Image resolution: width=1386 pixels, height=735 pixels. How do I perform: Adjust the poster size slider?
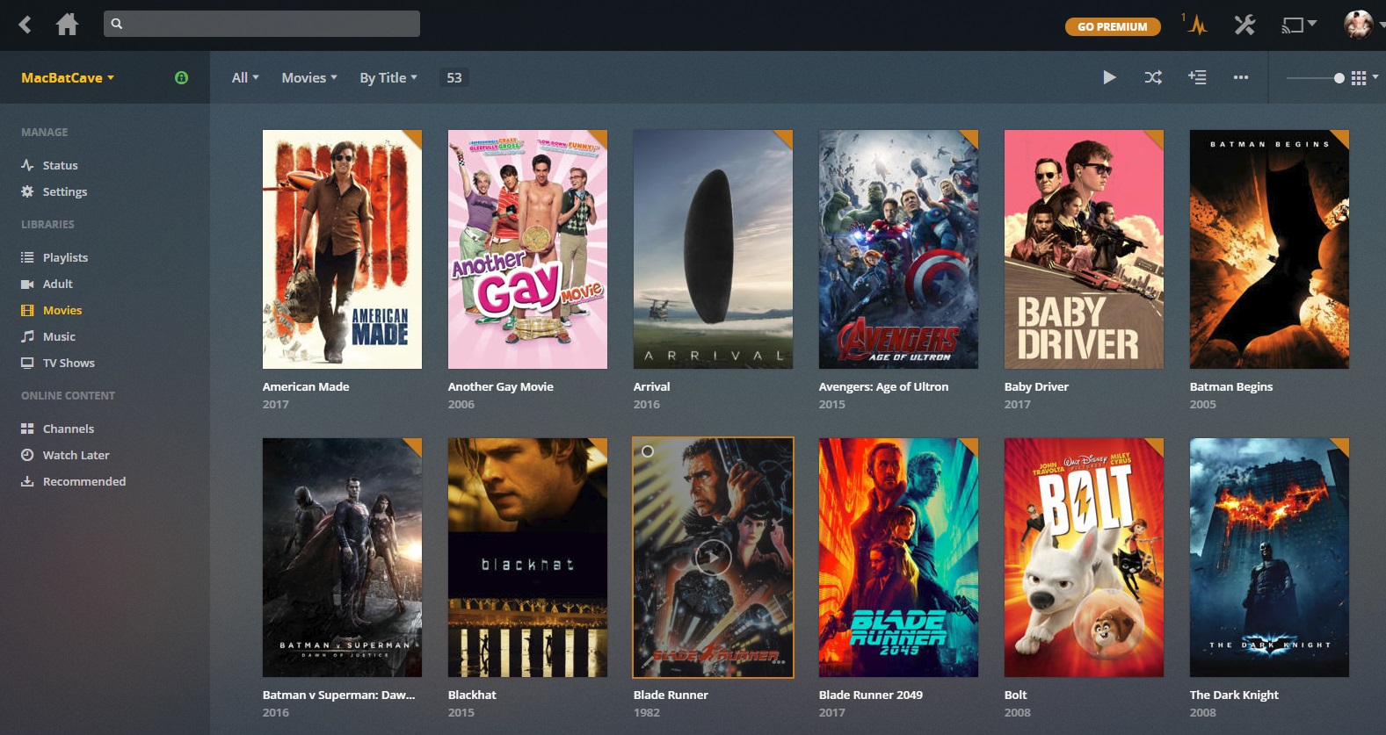click(1316, 78)
